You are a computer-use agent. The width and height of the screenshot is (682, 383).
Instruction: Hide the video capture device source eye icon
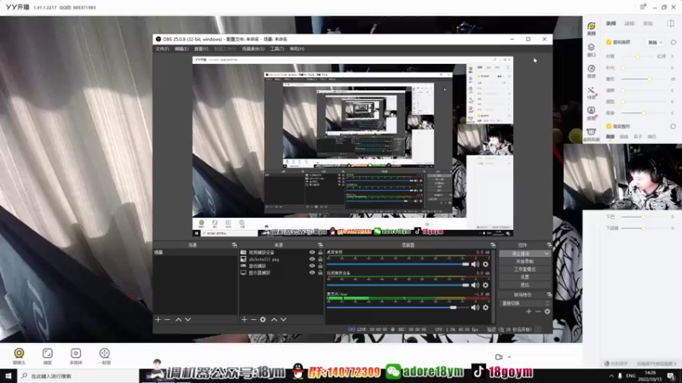312,252
